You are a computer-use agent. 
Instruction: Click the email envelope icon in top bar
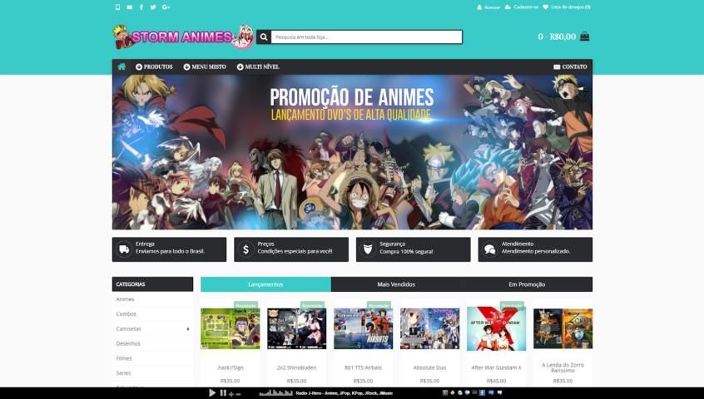[x=129, y=7]
